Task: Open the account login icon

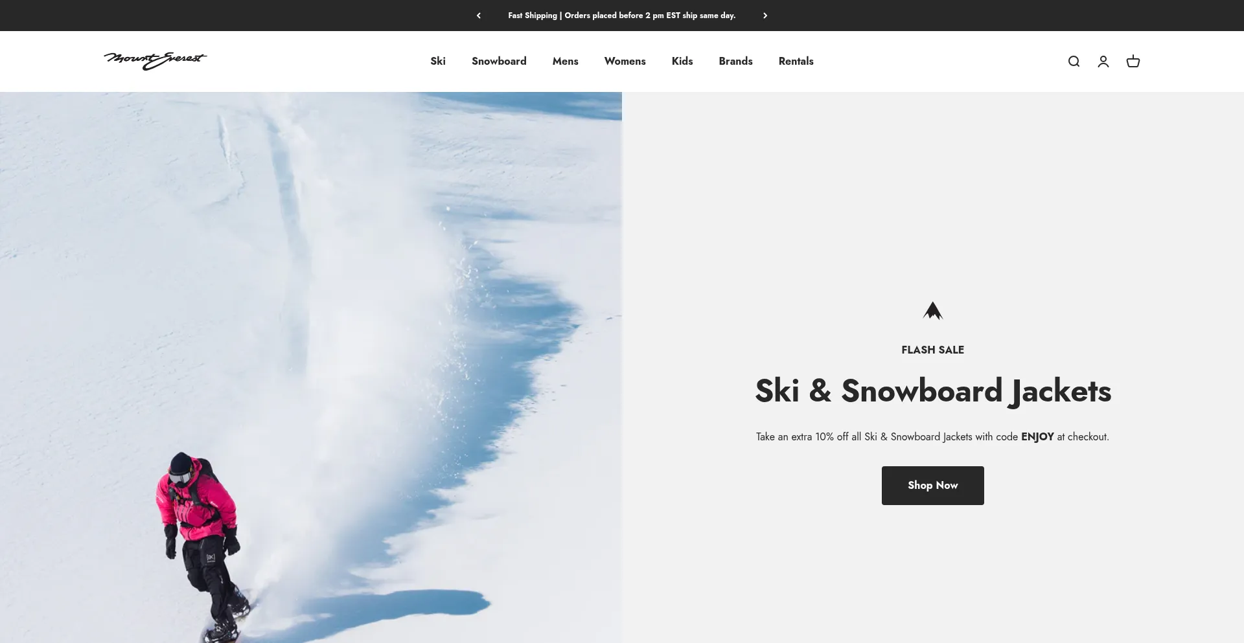Action: point(1103,62)
